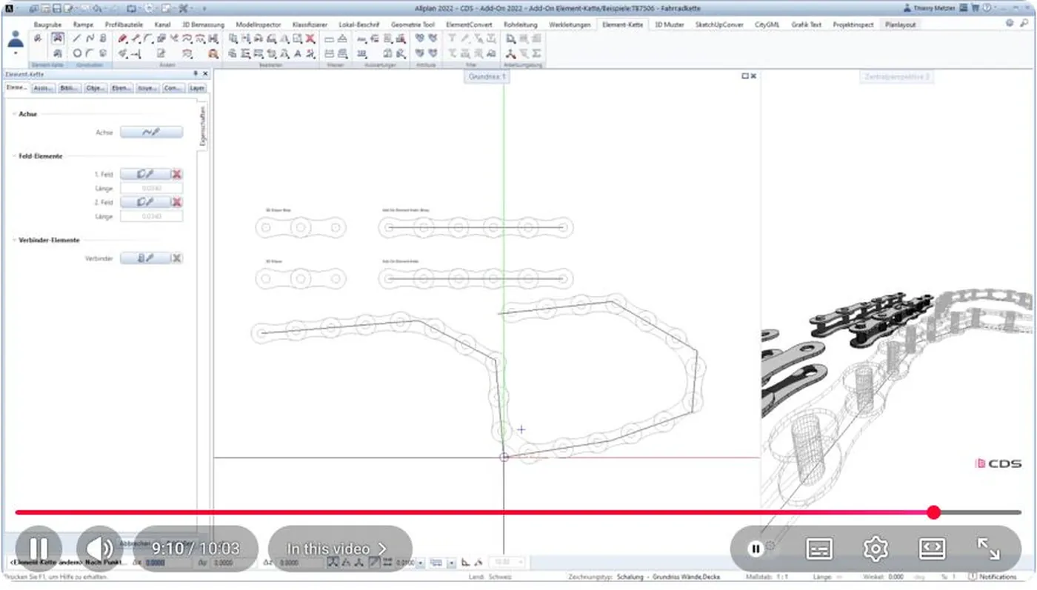Toggle video subtitles on or off
1037x590 pixels.
(x=818, y=549)
